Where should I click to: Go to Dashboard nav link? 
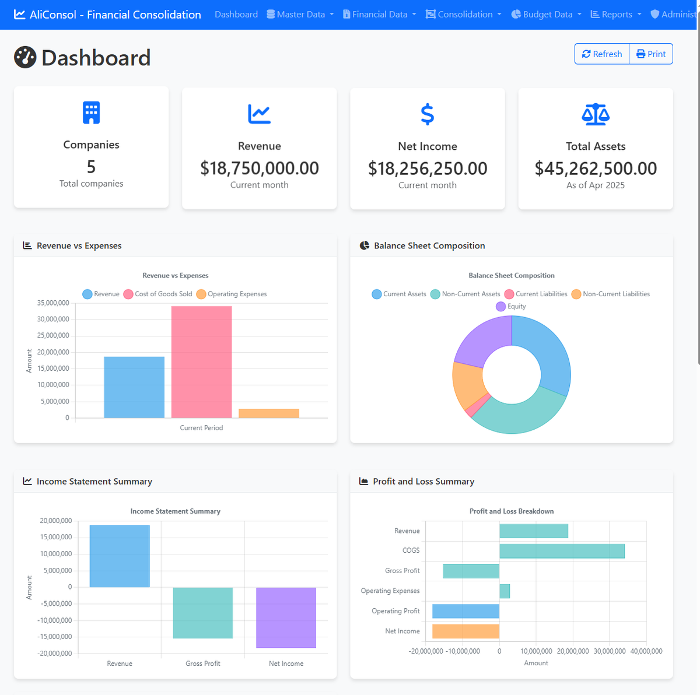236,14
